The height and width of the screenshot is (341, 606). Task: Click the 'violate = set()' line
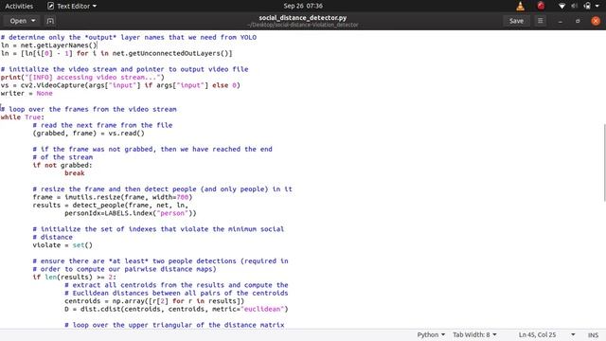click(x=62, y=245)
